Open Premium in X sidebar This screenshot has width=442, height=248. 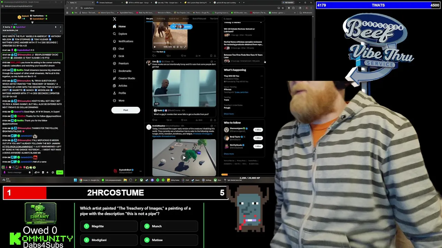pos(121,63)
